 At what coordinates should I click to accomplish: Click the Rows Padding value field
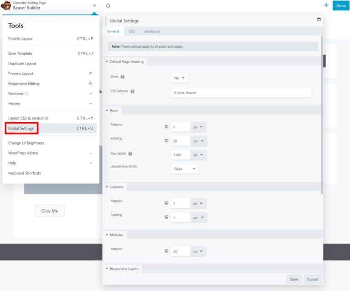pos(180,141)
